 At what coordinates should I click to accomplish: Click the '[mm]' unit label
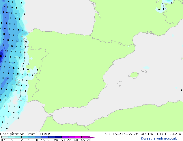32,134
